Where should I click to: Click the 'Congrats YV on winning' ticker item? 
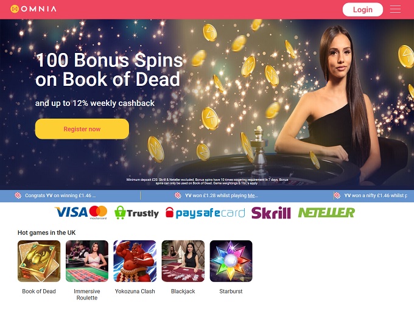click(x=60, y=195)
